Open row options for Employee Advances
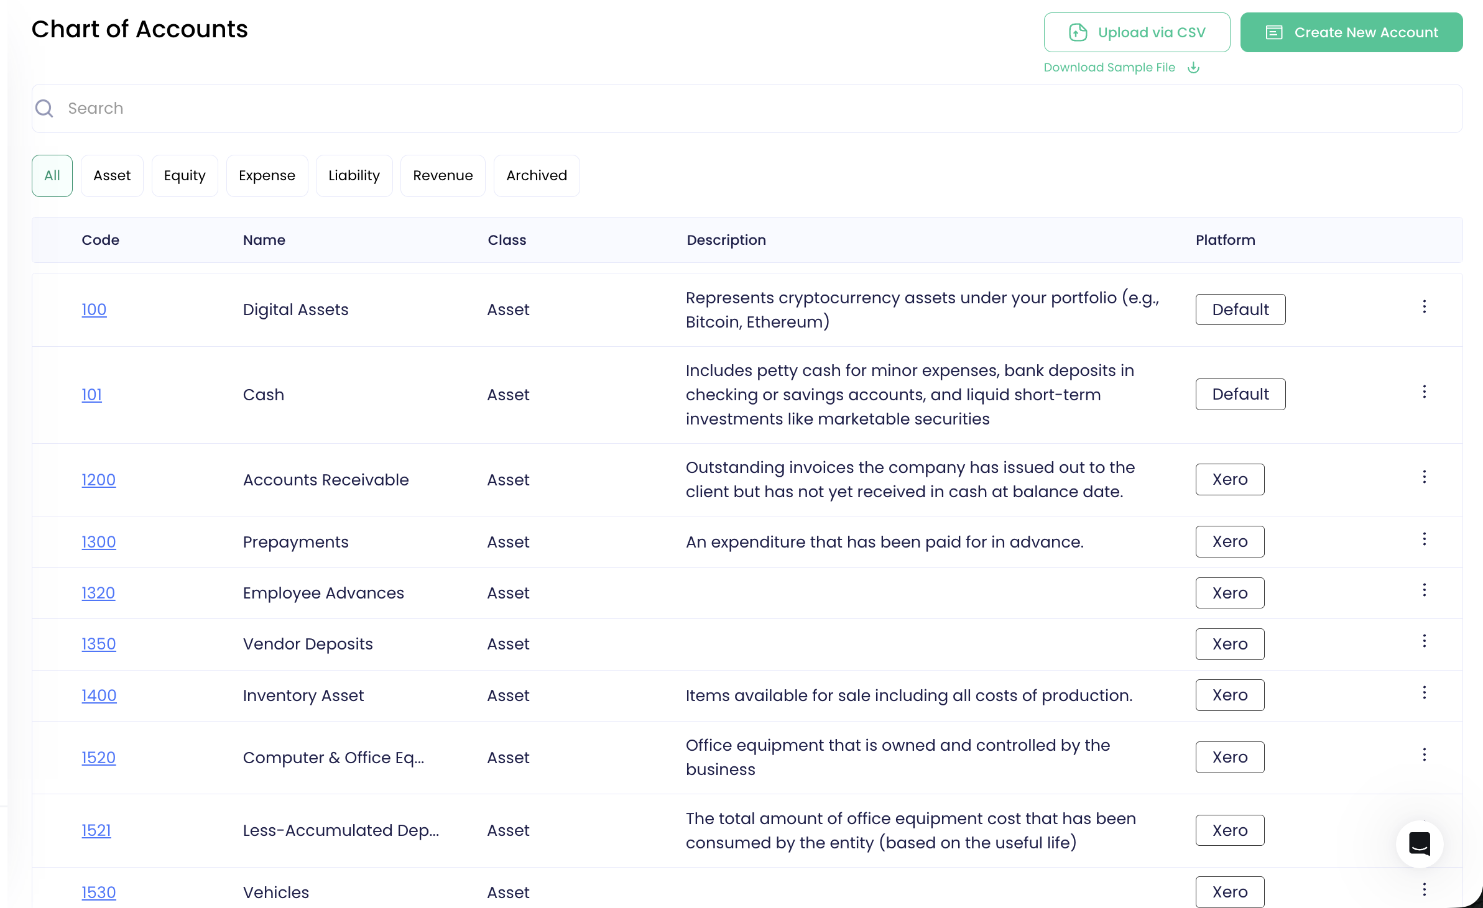1483x908 pixels. point(1424,590)
